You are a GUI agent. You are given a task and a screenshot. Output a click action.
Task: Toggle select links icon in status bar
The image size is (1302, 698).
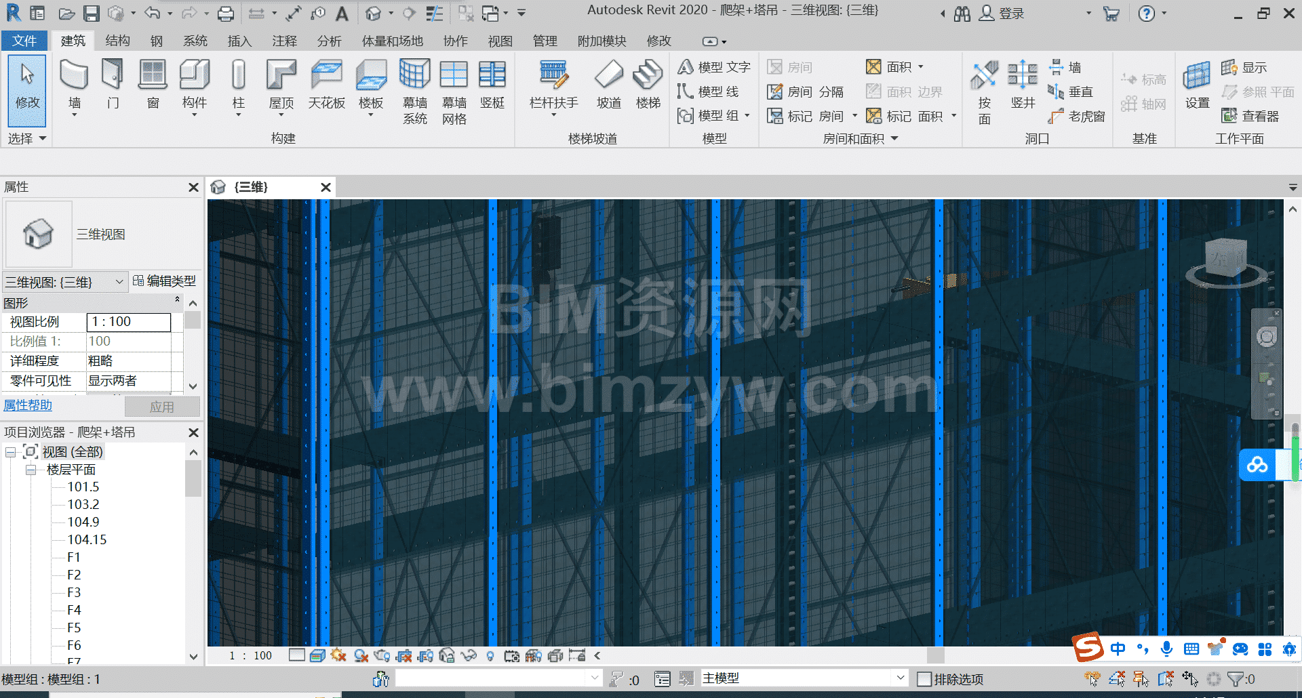click(x=1092, y=678)
